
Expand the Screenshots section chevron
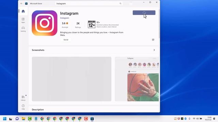[154, 50]
